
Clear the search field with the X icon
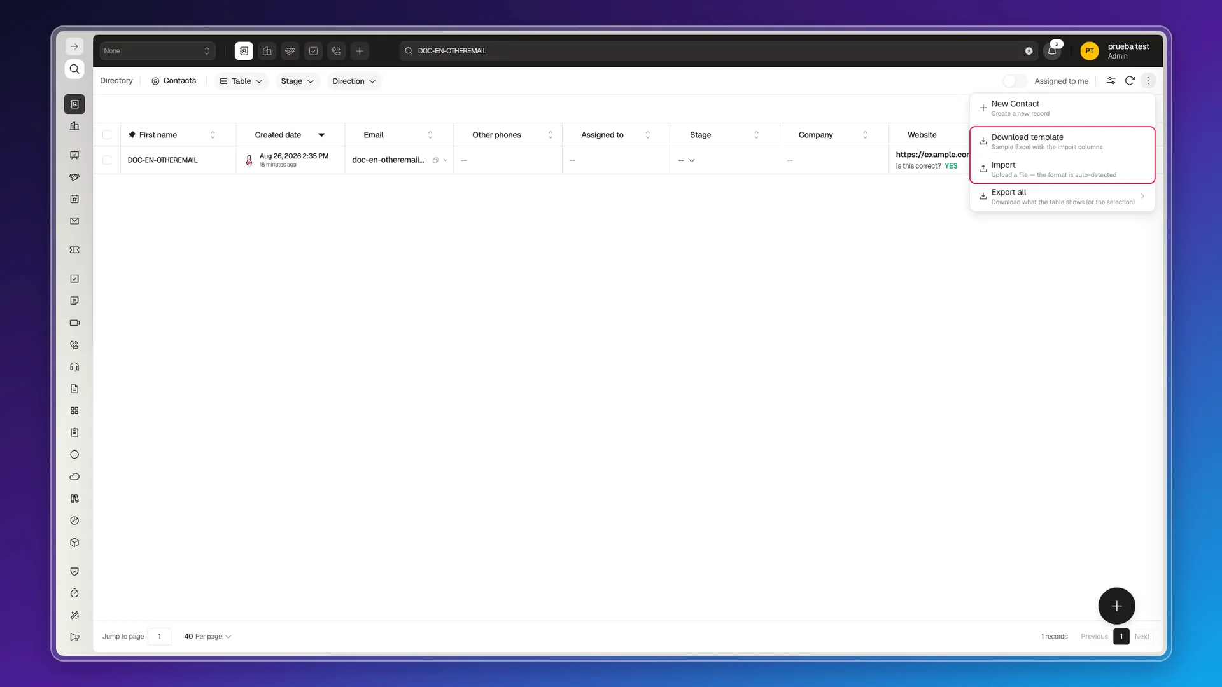tap(1029, 51)
